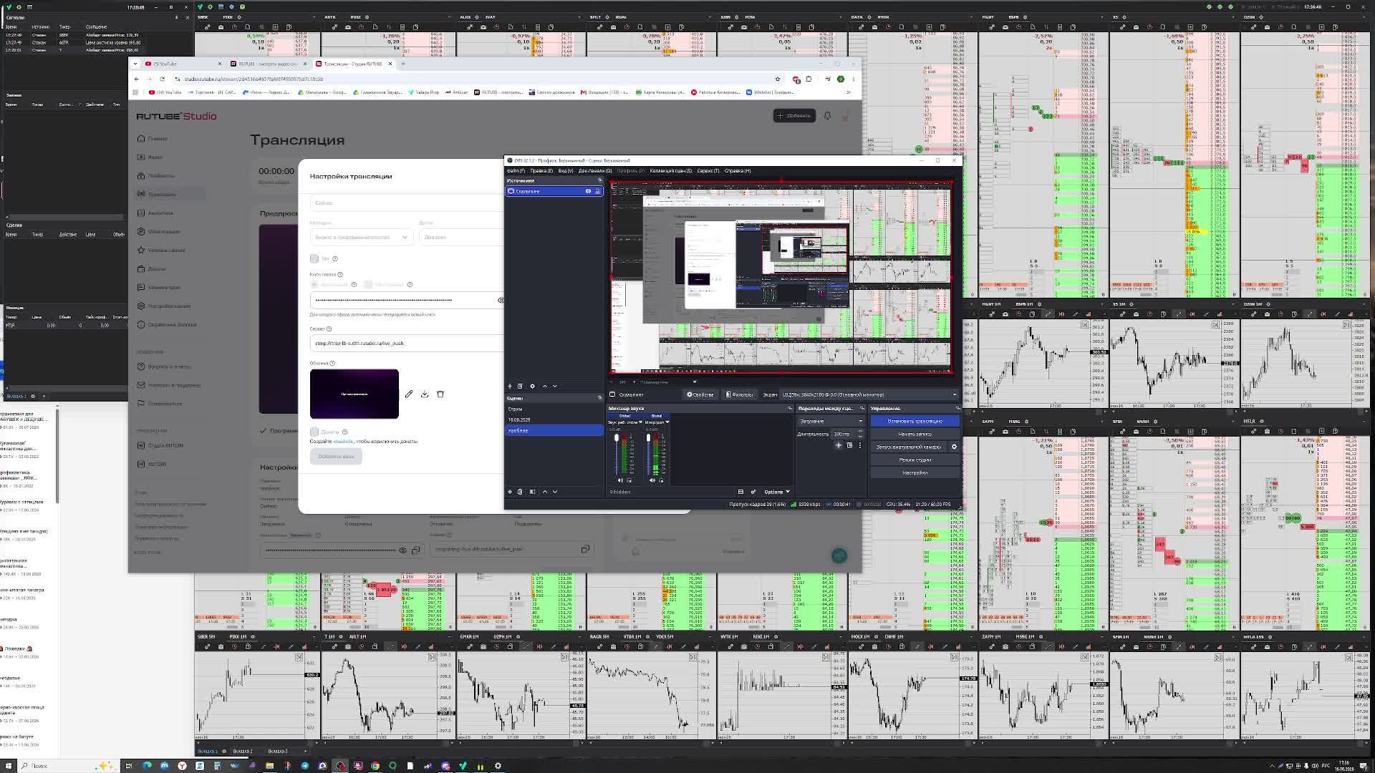
Task: Switch OBS audio mixer layout icon
Action: point(740,492)
